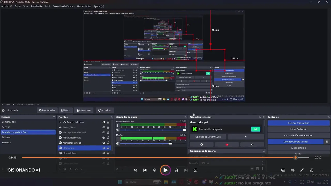Open the Ajustar a la ventana dropdown
The image size is (331, 186).
pyautogui.click(x=28, y=104)
